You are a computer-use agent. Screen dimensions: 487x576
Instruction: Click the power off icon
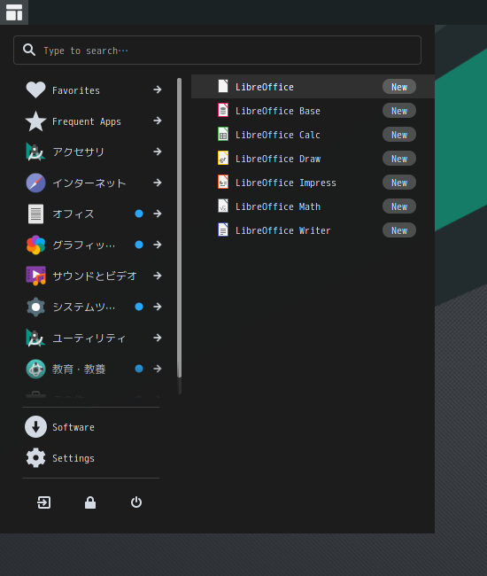click(136, 502)
